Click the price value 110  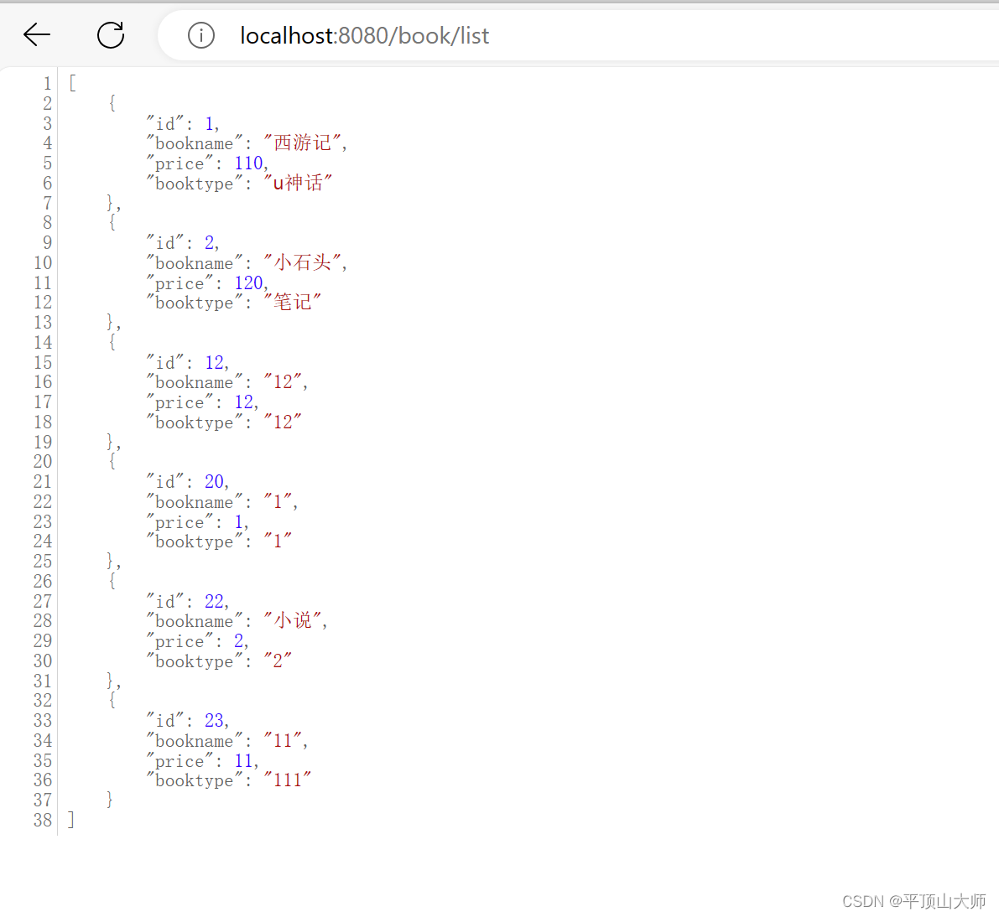(248, 163)
